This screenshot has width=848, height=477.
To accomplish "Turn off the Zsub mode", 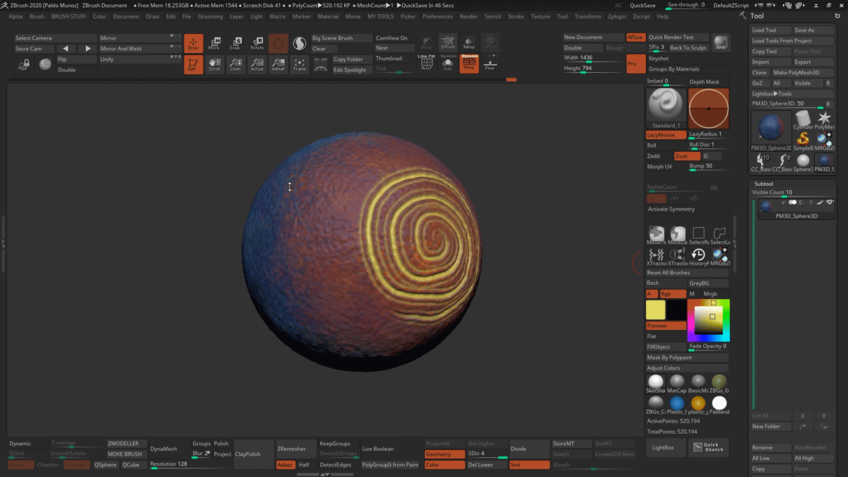I will tap(687, 155).
